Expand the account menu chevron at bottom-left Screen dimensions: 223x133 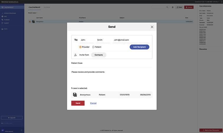[22, 130]
